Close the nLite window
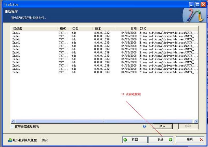This screenshot has width=208, height=147. [x=203, y=4]
